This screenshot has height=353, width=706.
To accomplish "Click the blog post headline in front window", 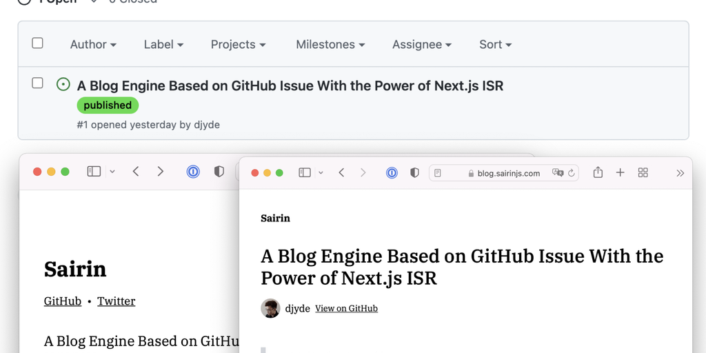I will pyautogui.click(x=462, y=267).
